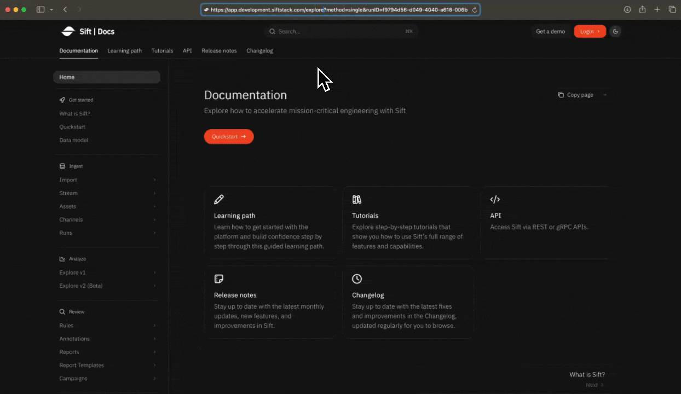681x394 pixels.
Task: Select the Documentation tab
Action: 79,51
